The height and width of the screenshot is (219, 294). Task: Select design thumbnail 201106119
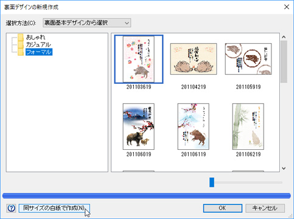[194, 126]
